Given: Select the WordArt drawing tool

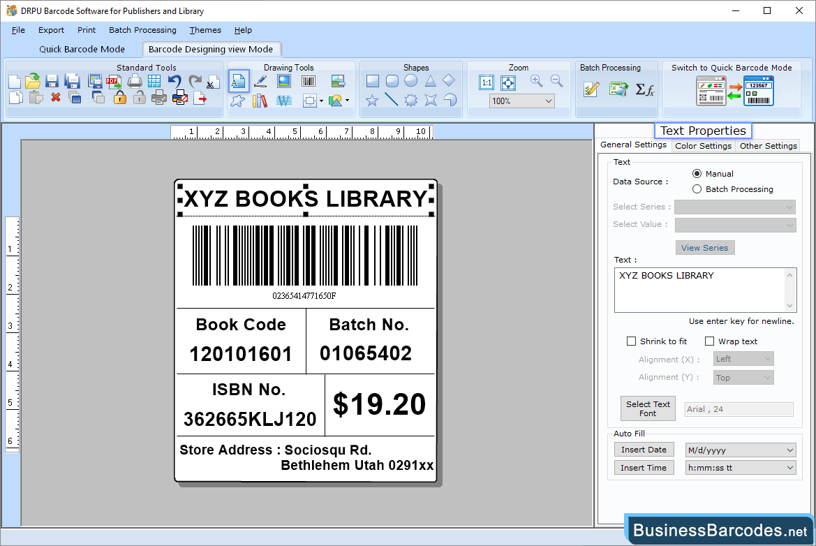Looking at the screenshot, I should coord(284,100).
